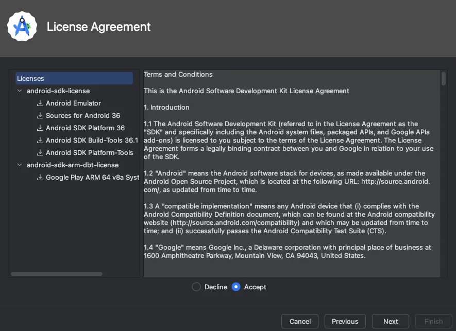Image resolution: width=456 pixels, height=331 pixels.
Task: Click download icon beside Google Play ARM 64 v8a
Action: coord(40,178)
